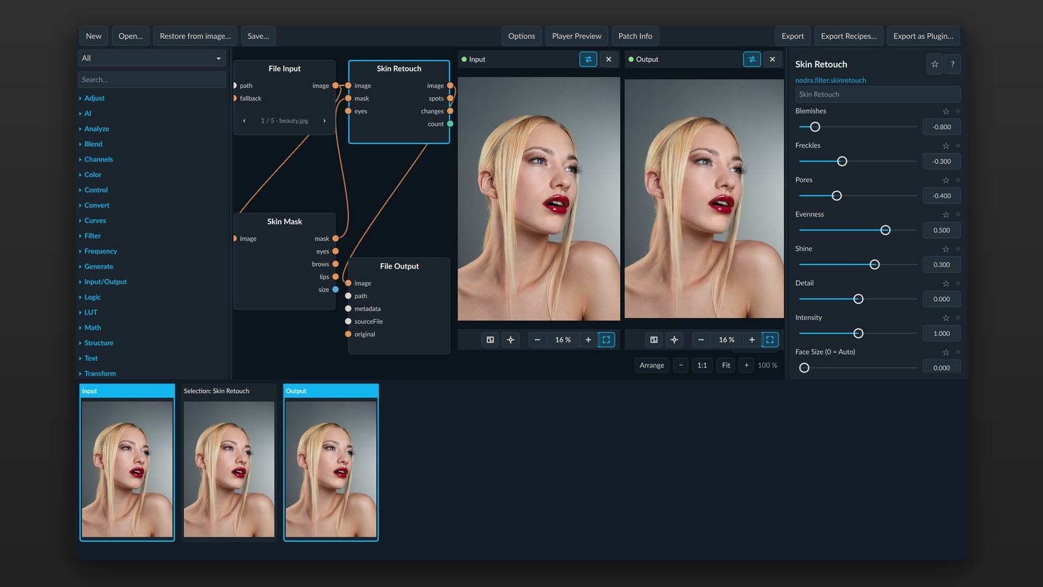Expand the AI category
1043x587 pixels.
(x=87, y=113)
